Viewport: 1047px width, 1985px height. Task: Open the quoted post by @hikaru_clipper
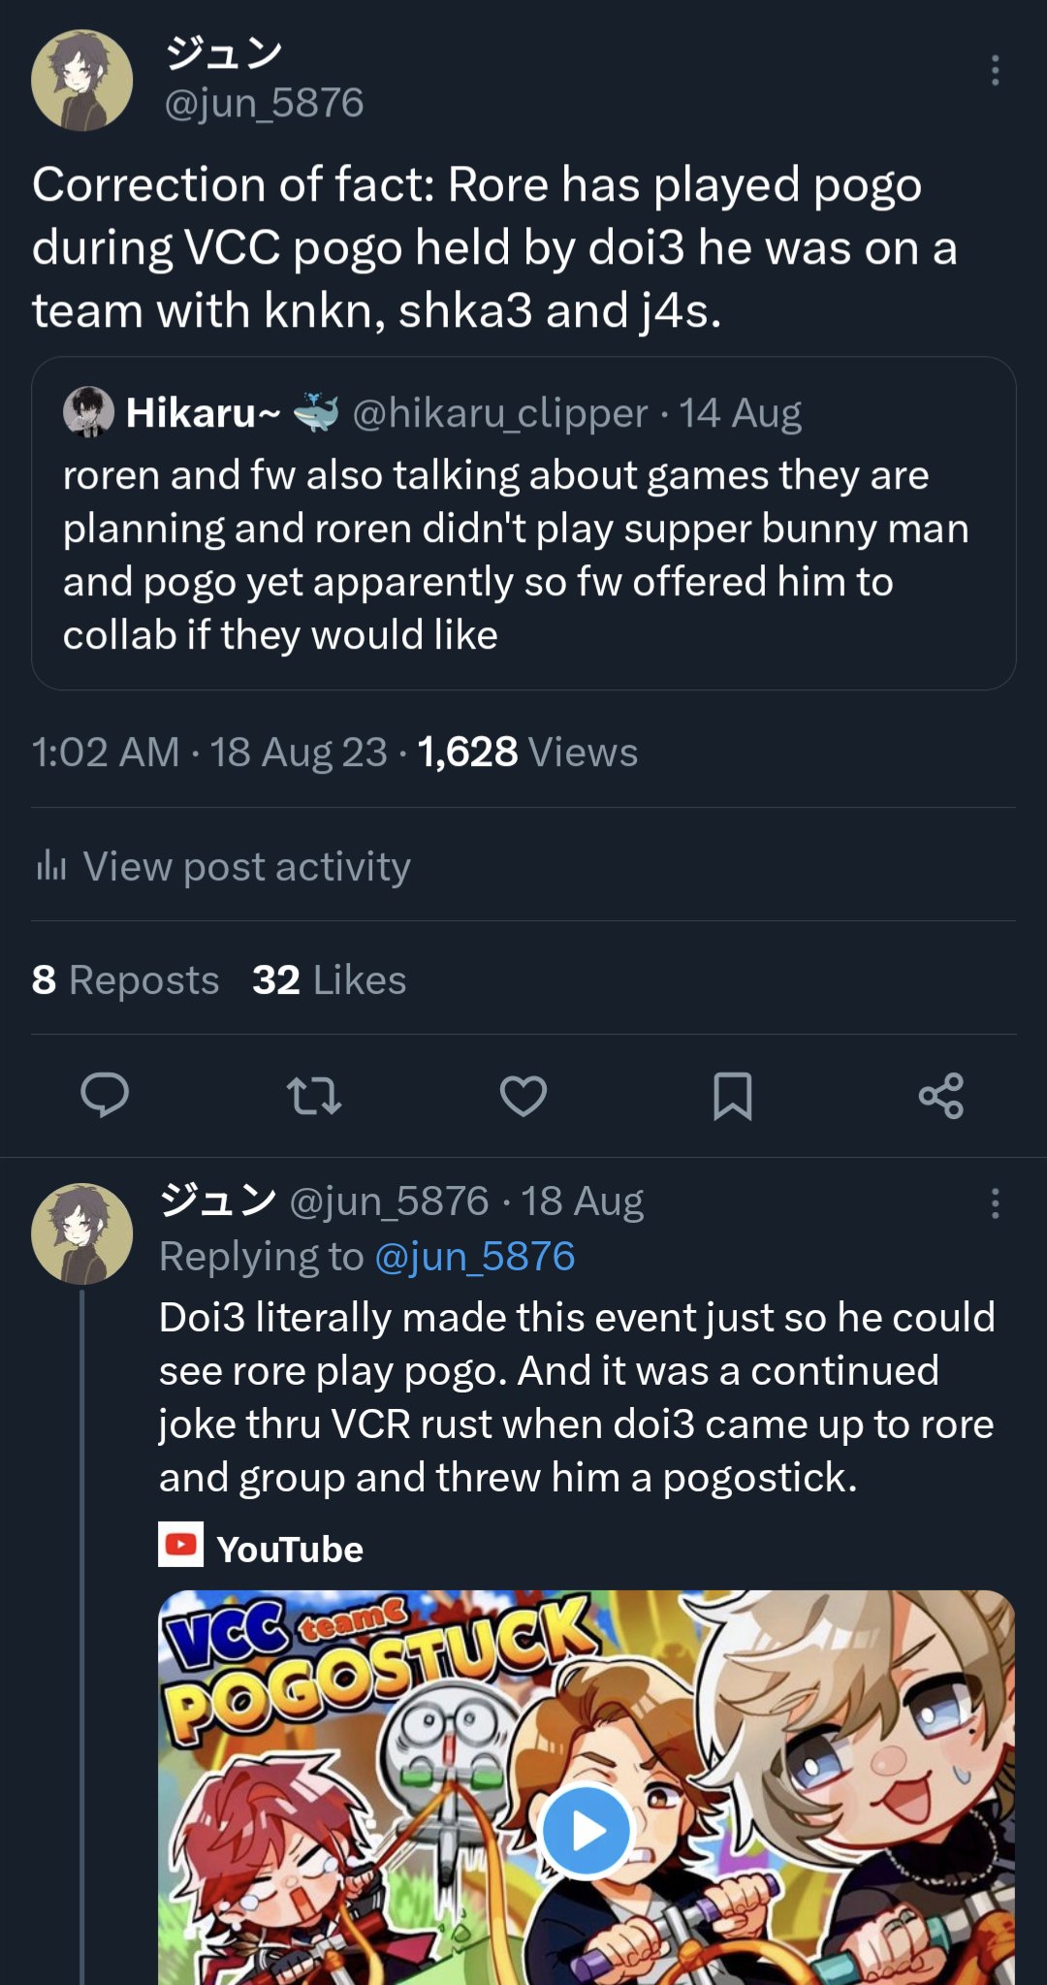[x=523, y=553]
